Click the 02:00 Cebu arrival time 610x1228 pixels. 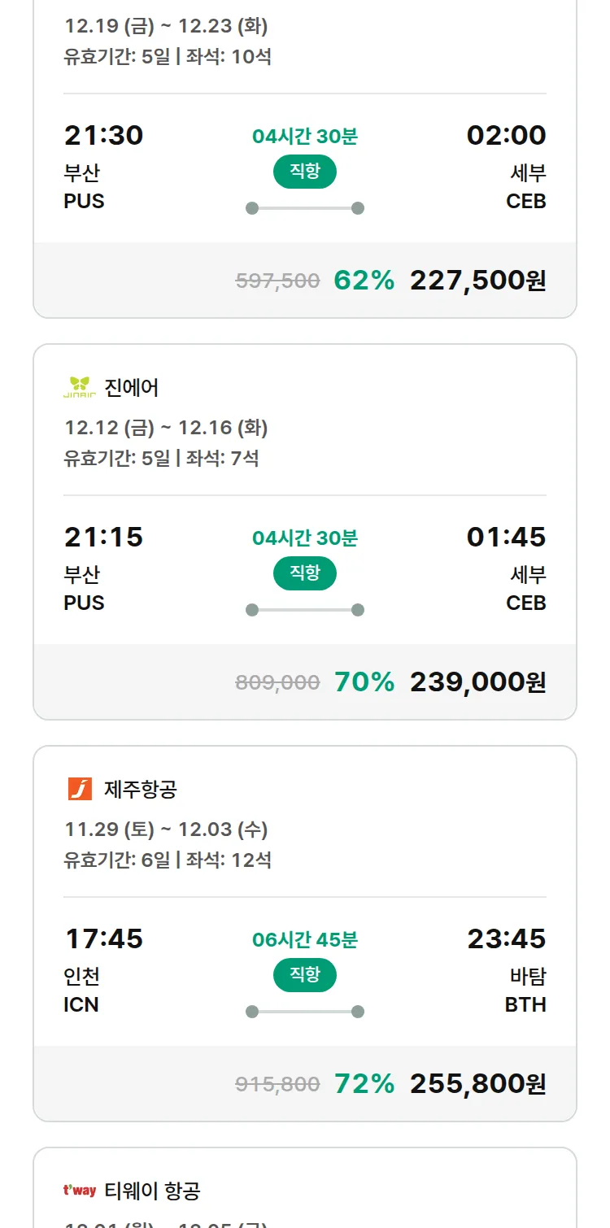(506, 136)
